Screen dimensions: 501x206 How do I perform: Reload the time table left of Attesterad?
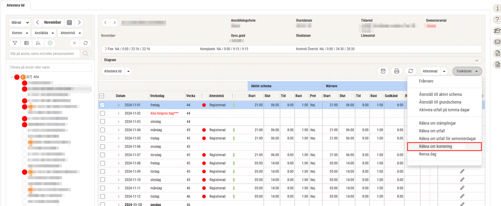[x=410, y=71]
